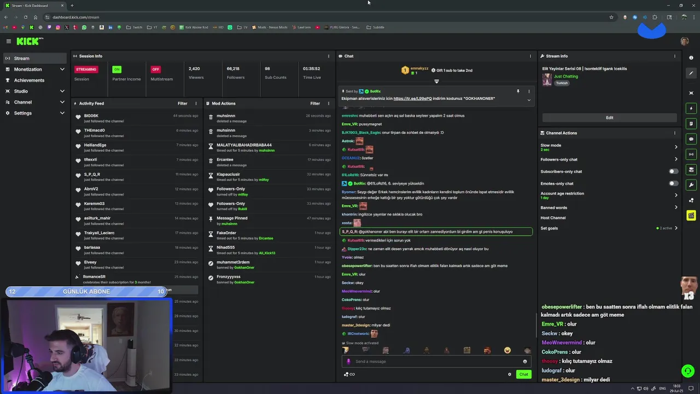
Task: Click Host Channel action
Action: 553,218
